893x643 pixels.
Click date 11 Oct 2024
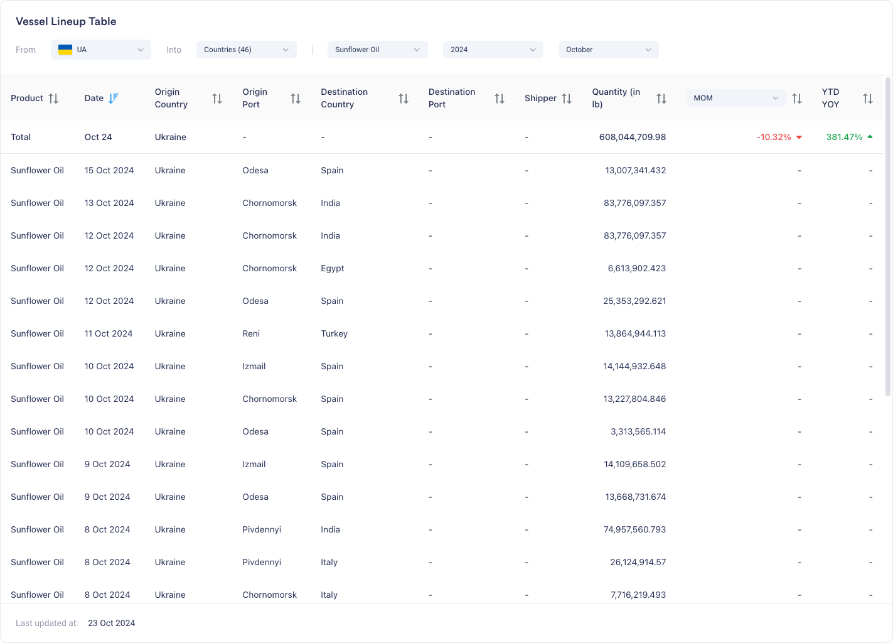[109, 333]
